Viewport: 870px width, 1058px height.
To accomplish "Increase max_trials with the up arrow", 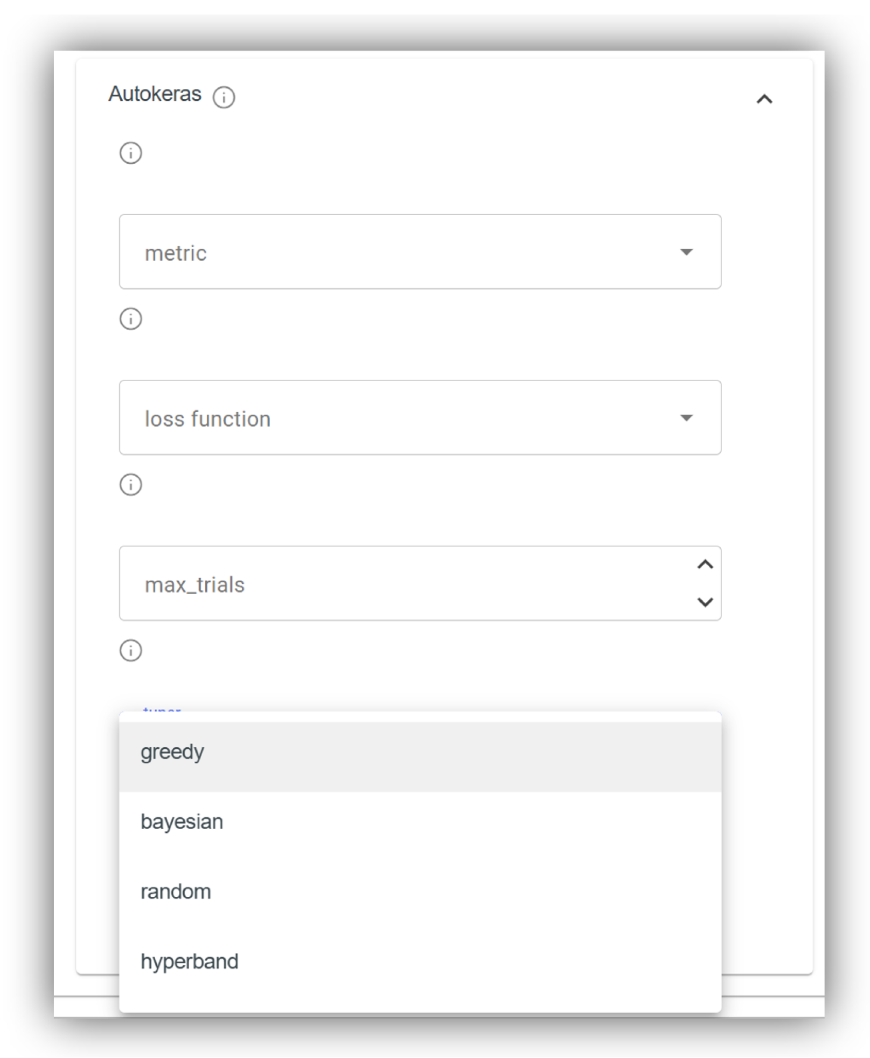I will click(x=704, y=565).
